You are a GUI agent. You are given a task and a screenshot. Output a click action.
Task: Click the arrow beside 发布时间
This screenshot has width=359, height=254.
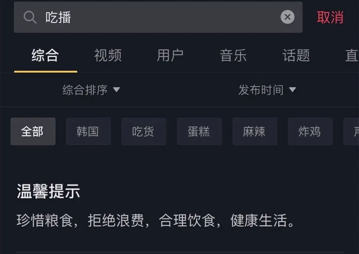click(293, 90)
